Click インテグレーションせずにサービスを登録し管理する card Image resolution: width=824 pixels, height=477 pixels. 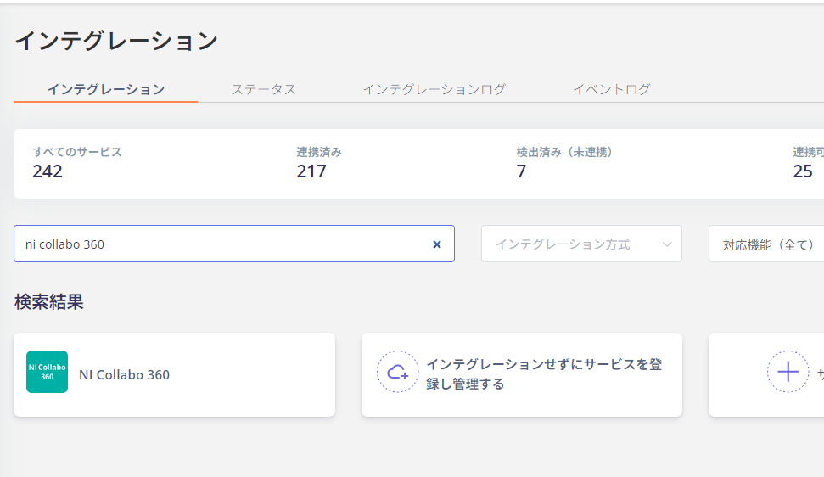click(x=522, y=374)
